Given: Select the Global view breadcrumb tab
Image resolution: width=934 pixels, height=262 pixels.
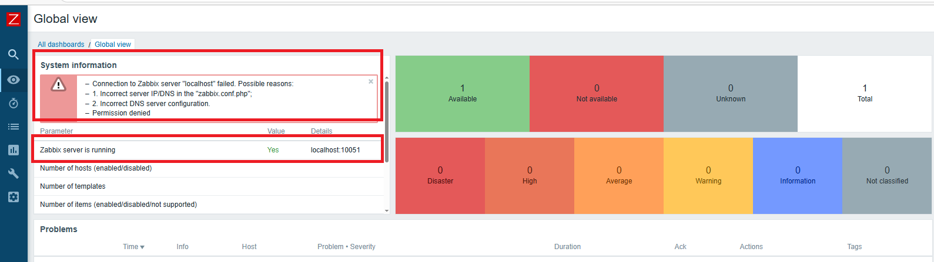Looking at the screenshot, I should pos(113,45).
